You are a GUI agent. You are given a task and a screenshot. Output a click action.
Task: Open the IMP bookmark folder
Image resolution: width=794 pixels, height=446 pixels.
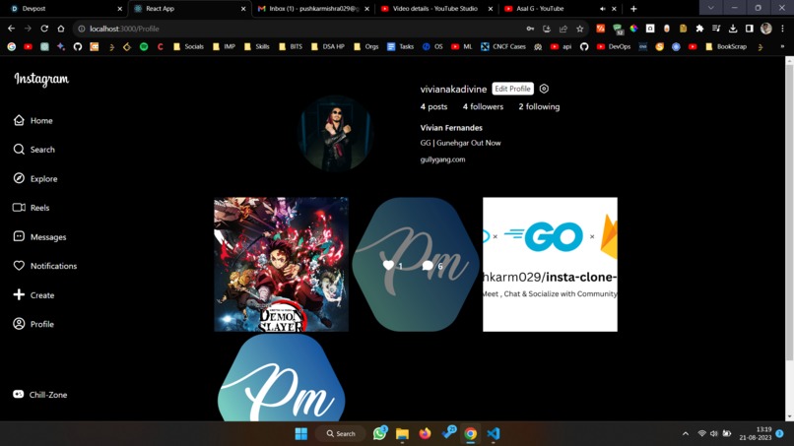pyautogui.click(x=224, y=46)
